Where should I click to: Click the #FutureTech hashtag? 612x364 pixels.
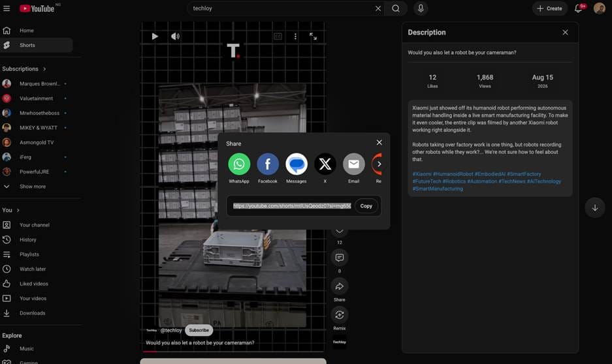[427, 181]
